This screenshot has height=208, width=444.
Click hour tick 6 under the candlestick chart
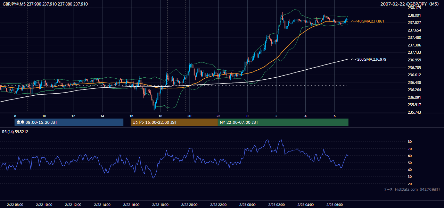coord(335,116)
